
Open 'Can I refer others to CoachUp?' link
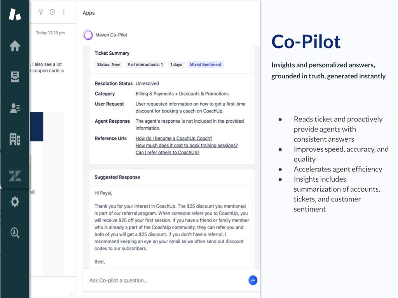click(168, 152)
